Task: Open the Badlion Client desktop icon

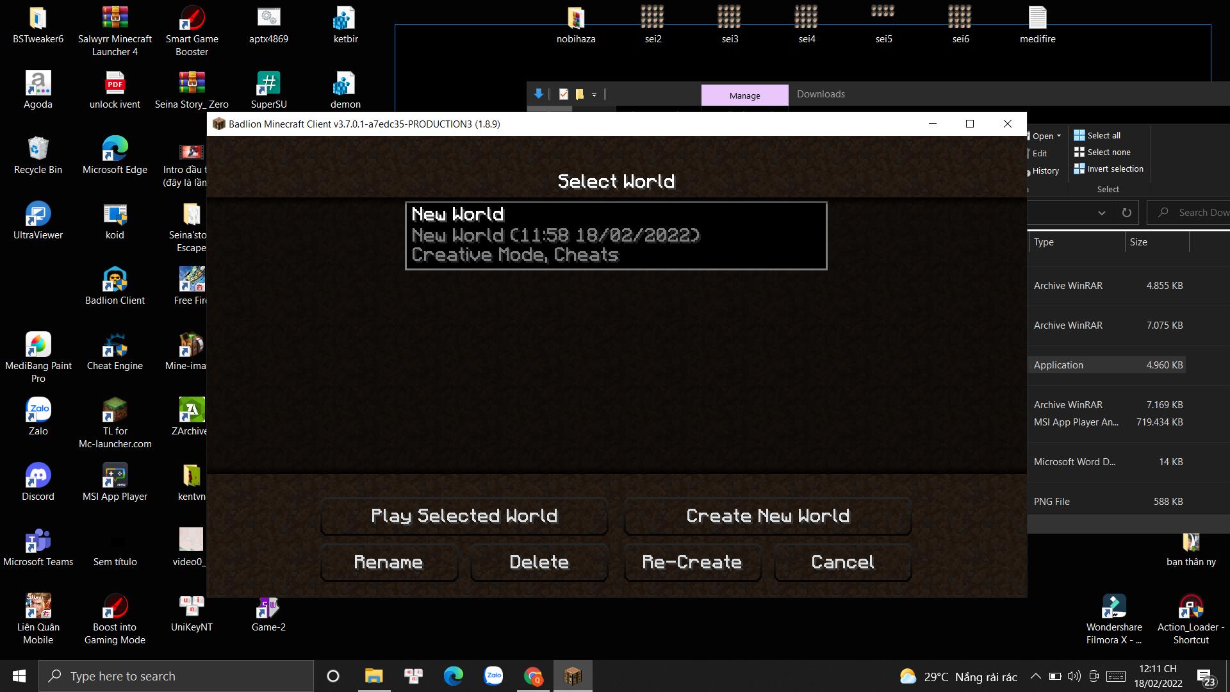Action: 115,281
